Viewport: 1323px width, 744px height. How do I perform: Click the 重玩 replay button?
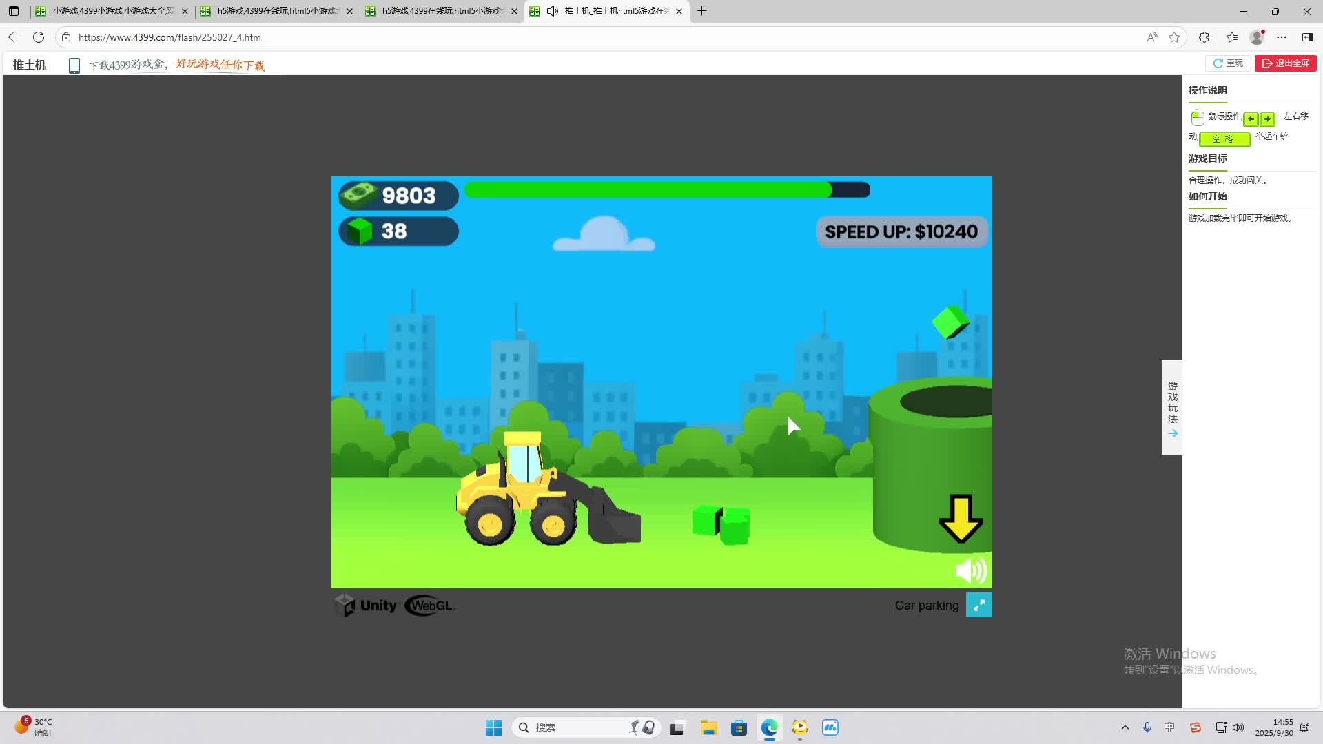pos(1228,63)
